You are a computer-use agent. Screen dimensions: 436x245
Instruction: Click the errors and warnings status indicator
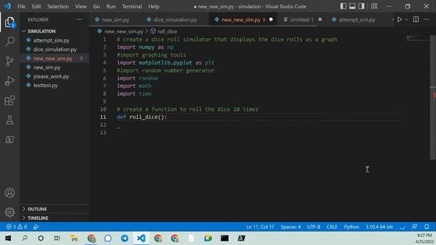coord(16,227)
